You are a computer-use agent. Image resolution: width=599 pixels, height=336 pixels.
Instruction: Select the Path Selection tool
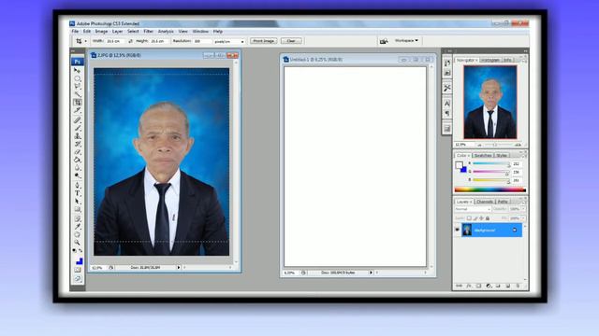77,202
